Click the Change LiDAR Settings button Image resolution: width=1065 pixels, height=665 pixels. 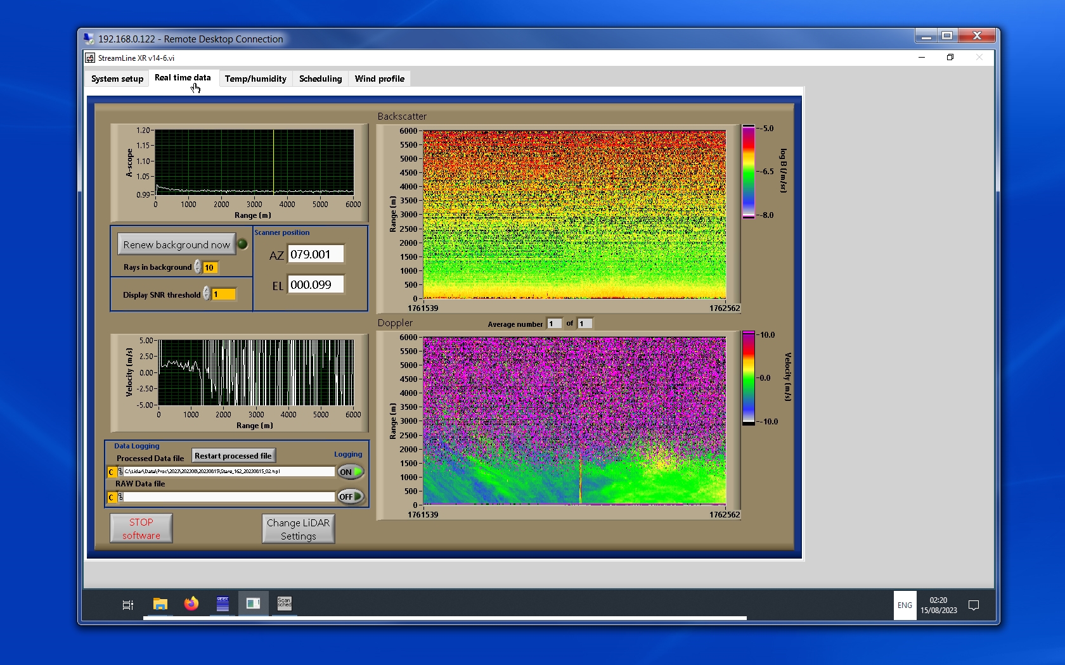(298, 529)
